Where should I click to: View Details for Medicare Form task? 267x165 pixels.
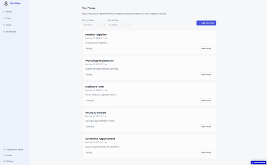(x=206, y=101)
